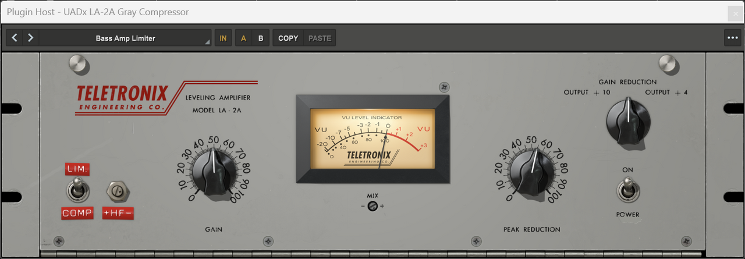Image resolution: width=745 pixels, height=259 pixels.
Task: Click the MIX trim screw
Action: pyautogui.click(x=373, y=206)
